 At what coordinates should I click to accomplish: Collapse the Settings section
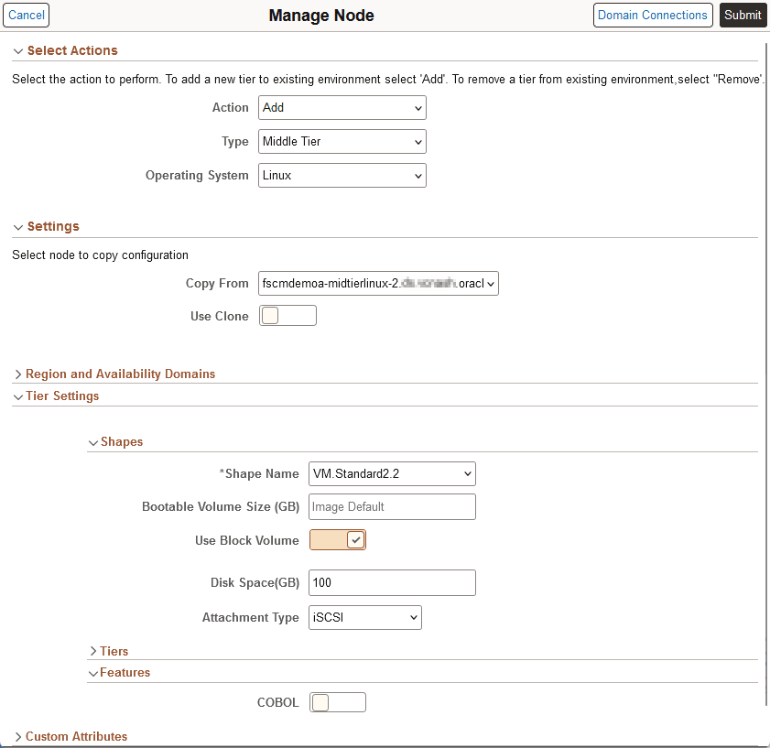click(18, 226)
